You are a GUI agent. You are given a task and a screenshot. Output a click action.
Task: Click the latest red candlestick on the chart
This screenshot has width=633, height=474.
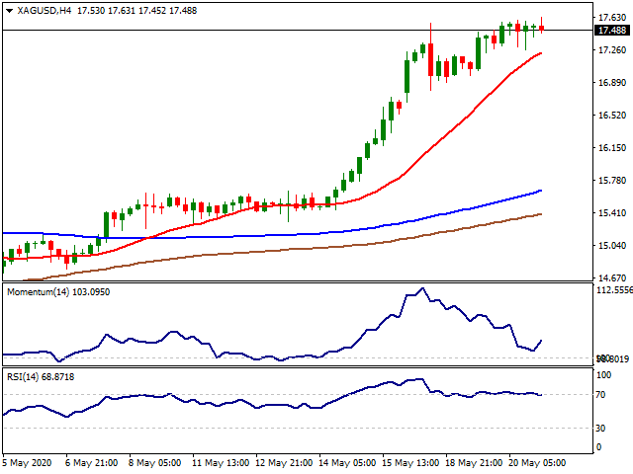pyautogui.click(x=542, y=28)
